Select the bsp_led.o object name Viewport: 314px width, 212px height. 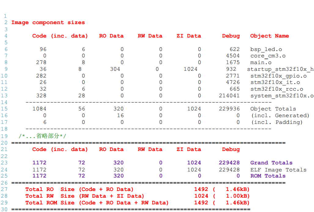click(x=266, y=49)
